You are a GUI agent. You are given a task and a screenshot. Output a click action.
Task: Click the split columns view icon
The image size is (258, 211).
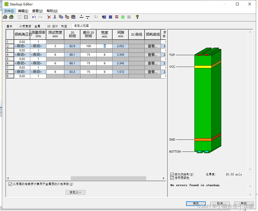20,17
